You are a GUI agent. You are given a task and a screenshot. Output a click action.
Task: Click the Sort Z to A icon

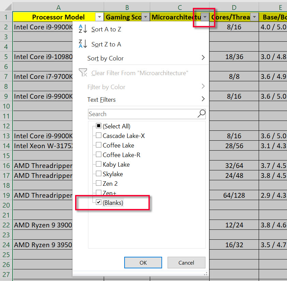83,44
